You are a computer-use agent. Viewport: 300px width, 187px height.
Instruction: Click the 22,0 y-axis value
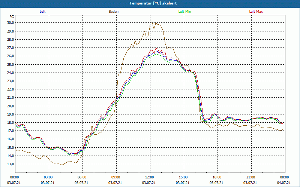pos(11,89)
